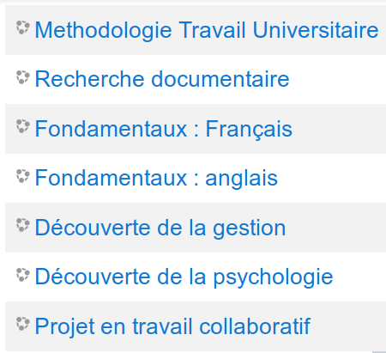Open the Methodologie Travail Universitaire course
Image resolution: width=386 pixels, height=353 pixels.
[x=207, y=30]
